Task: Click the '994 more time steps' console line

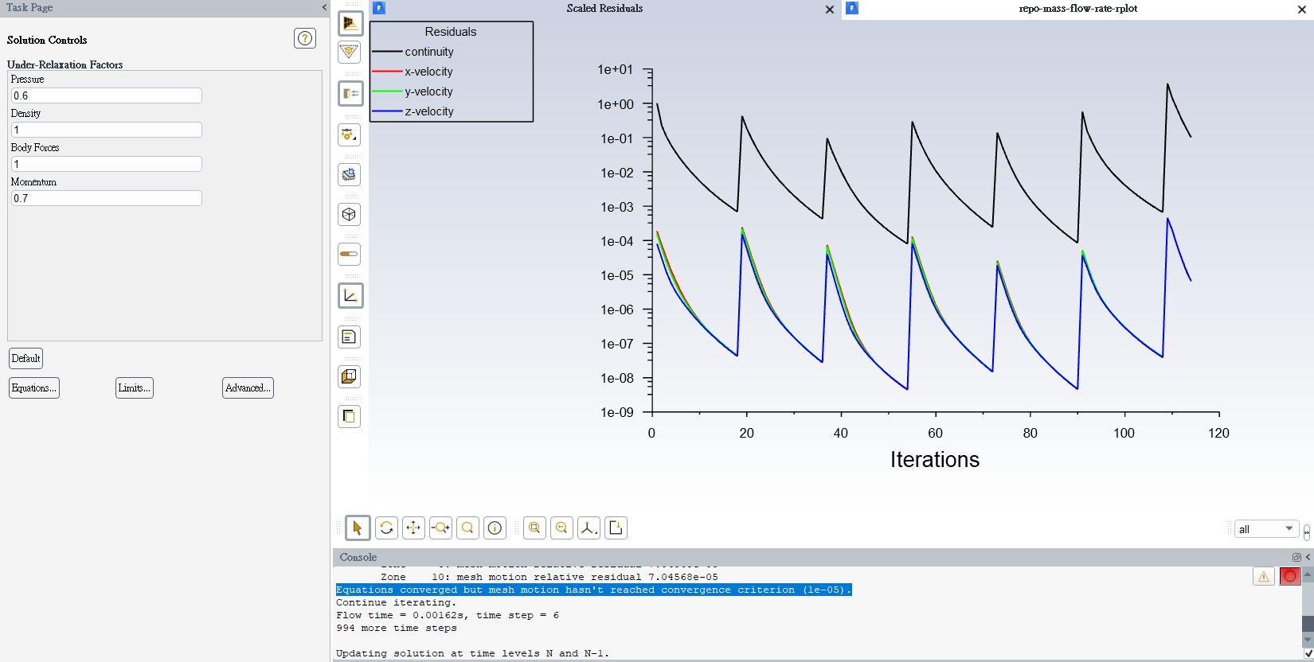Action: pyautogui.click(x=397, y=628)
